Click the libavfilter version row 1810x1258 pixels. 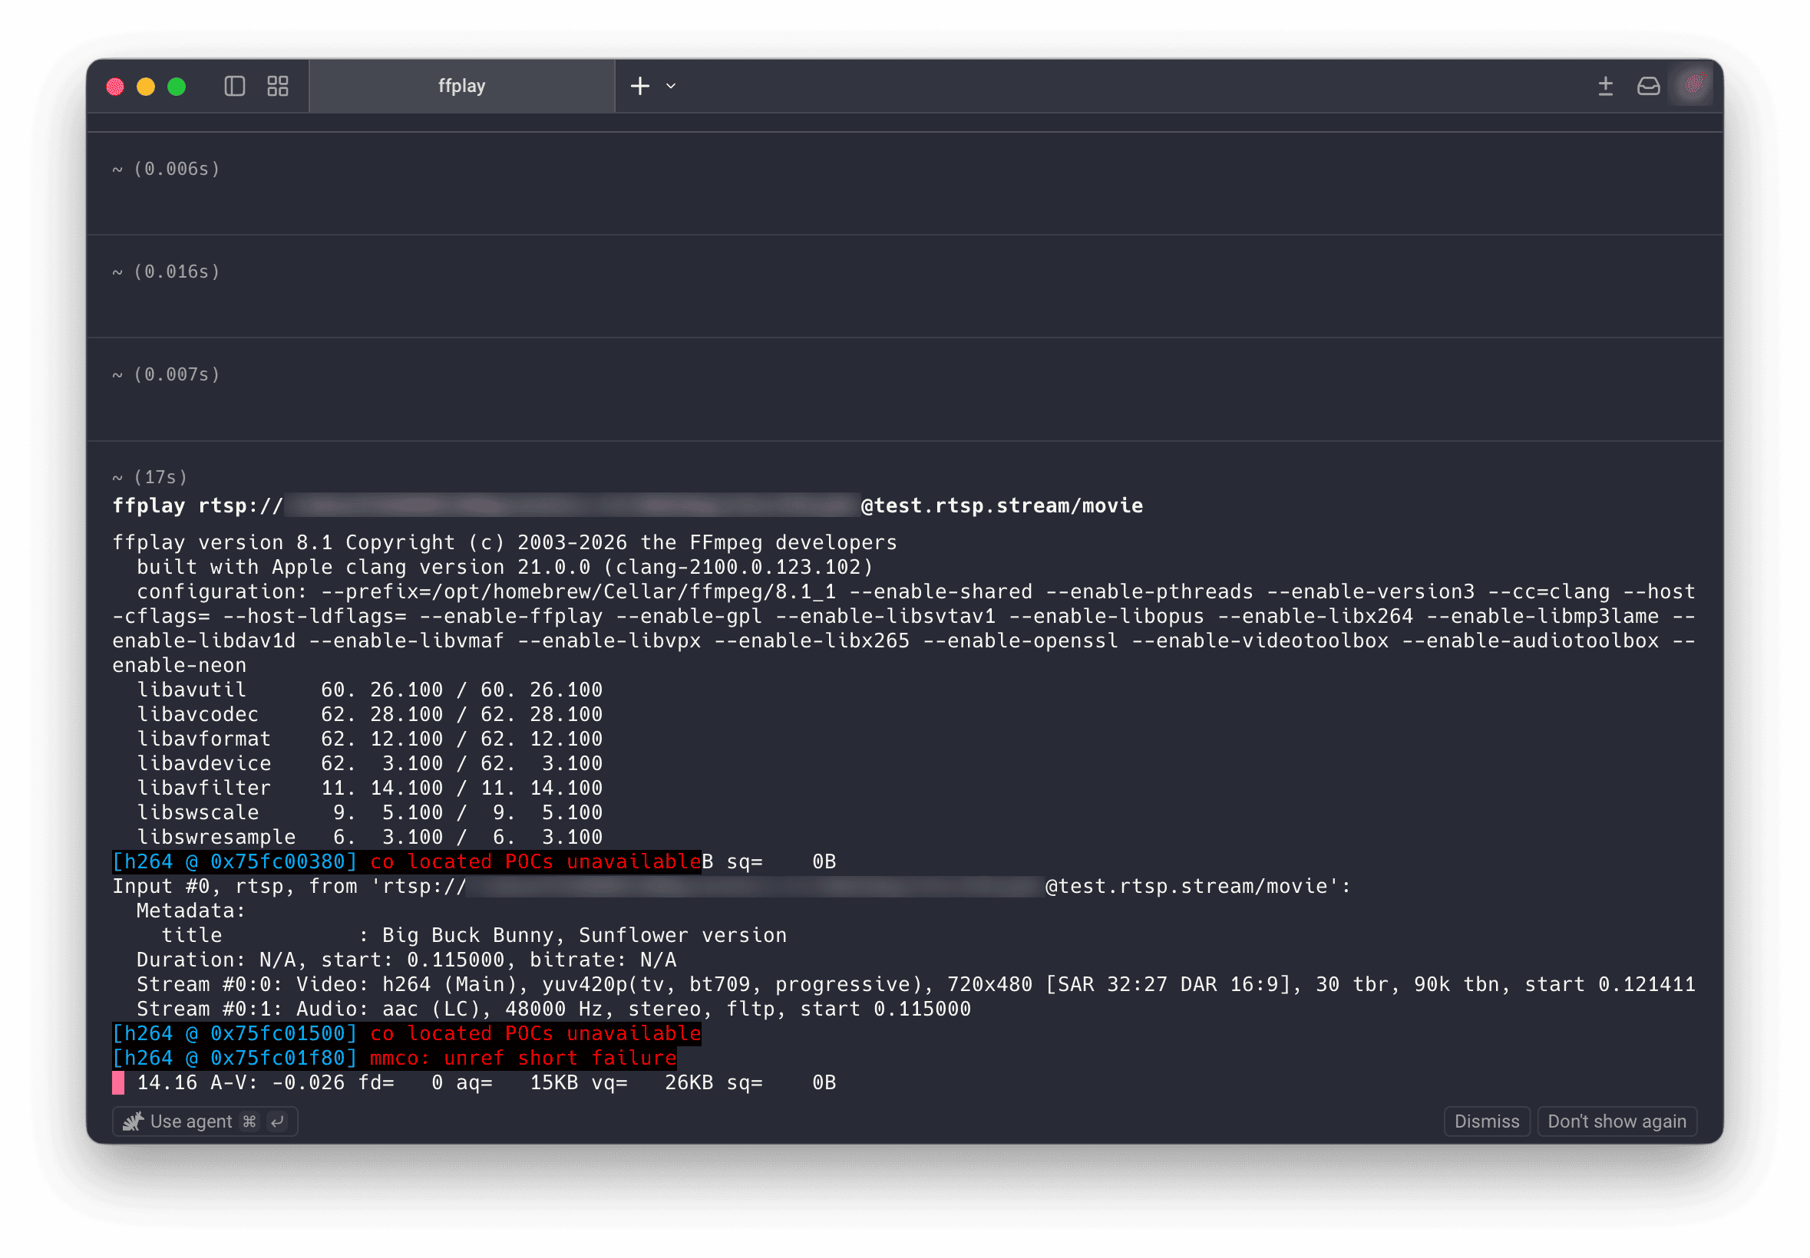(369, 788)
